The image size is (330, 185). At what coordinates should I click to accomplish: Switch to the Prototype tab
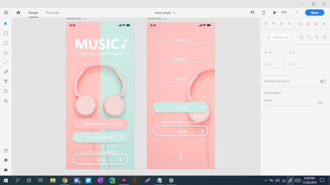coord(52,13)
